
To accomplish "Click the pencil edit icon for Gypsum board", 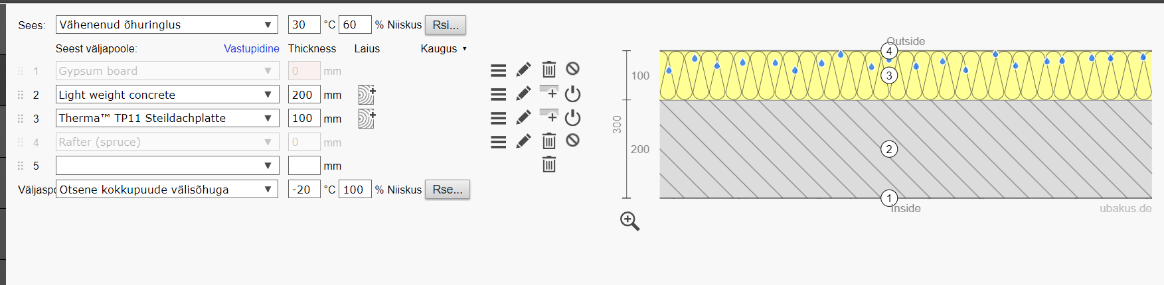I will [523, 70].
